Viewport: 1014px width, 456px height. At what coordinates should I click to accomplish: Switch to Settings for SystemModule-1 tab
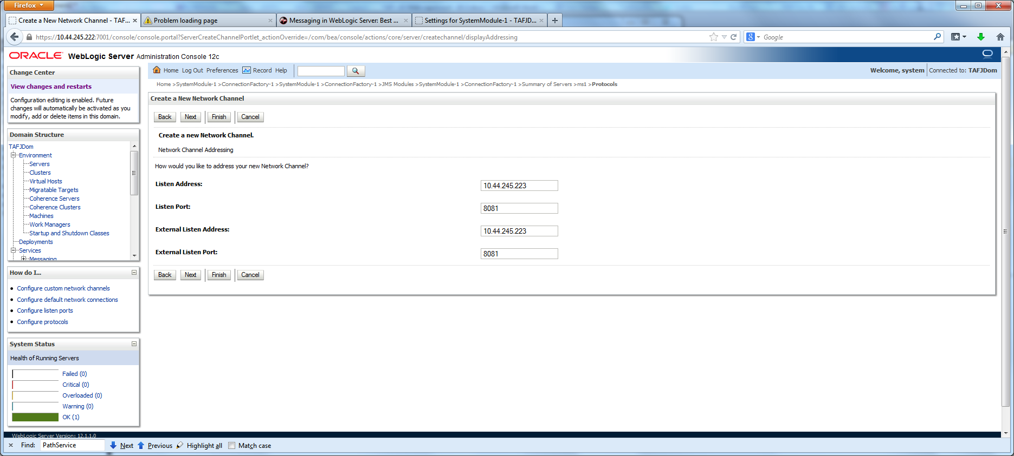(479, 21)
